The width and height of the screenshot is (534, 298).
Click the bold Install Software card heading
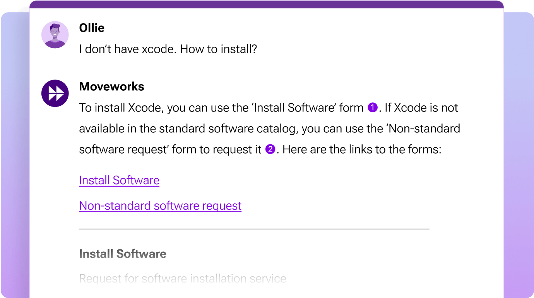pyautogui.click(x=123, y=254)
